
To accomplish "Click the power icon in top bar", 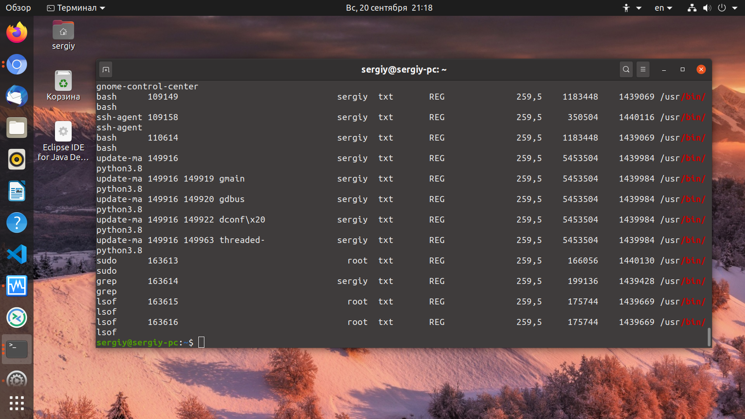I will coord(722,8).
